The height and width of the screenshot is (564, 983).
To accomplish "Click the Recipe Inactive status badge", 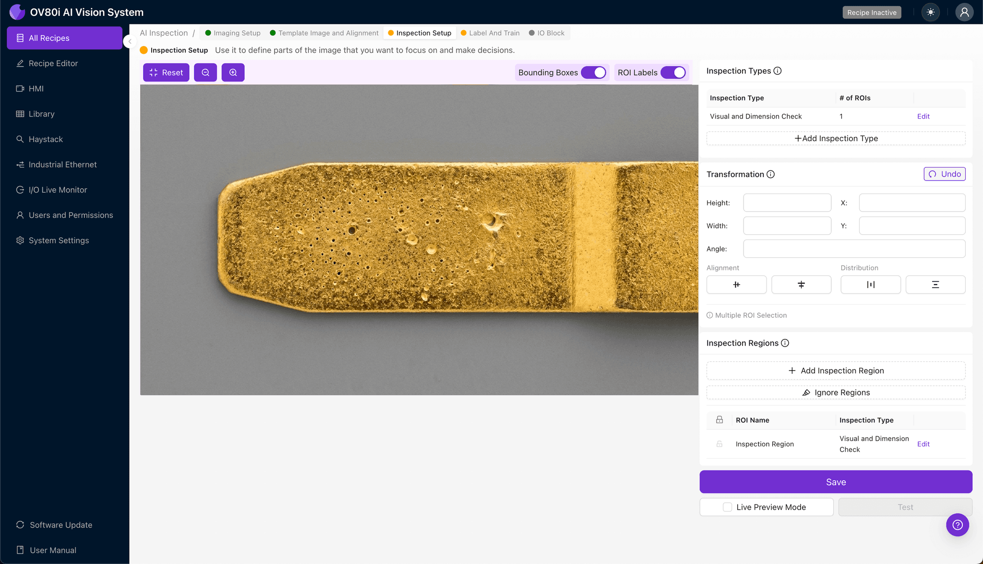I will tap(872, 12).
